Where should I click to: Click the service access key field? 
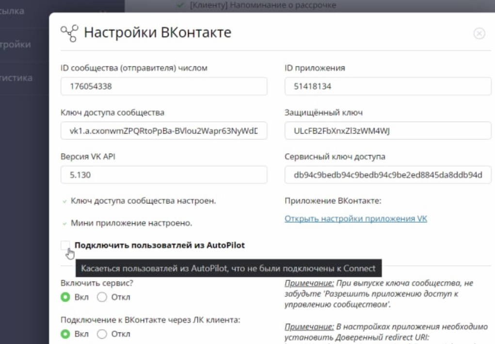point(388,175)
